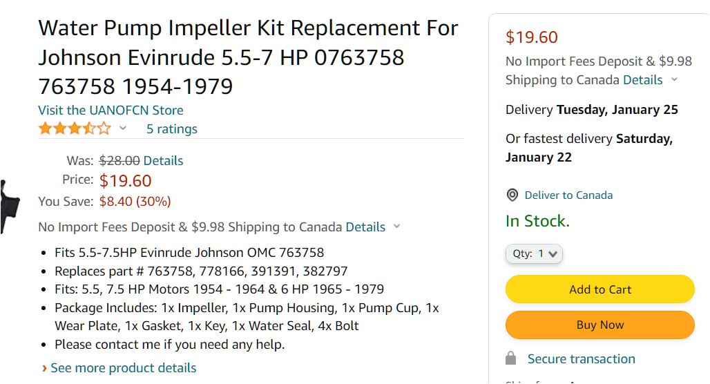Click the product thumbnail at left edge
710x384 pixels.
(10, 206)
